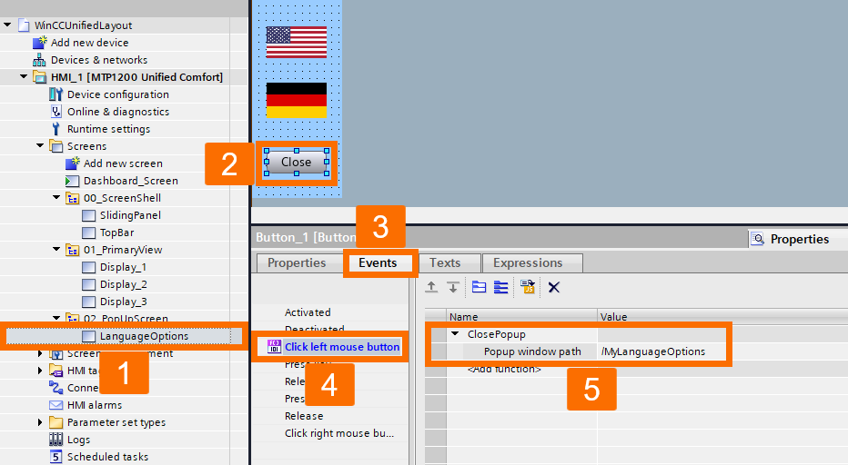Click the SlidingPanel screen icon
Image resolution: width=848 pixels, height=465 pixels.
88,215
